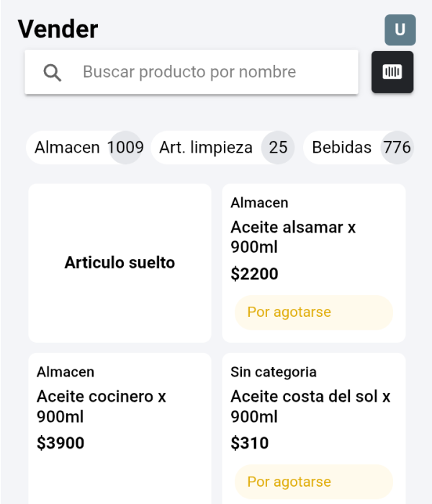The height and width of the screenshot is (504, 432).
Task: Add Aceite alsamar x 900ml product
Action: click(313, 263)
